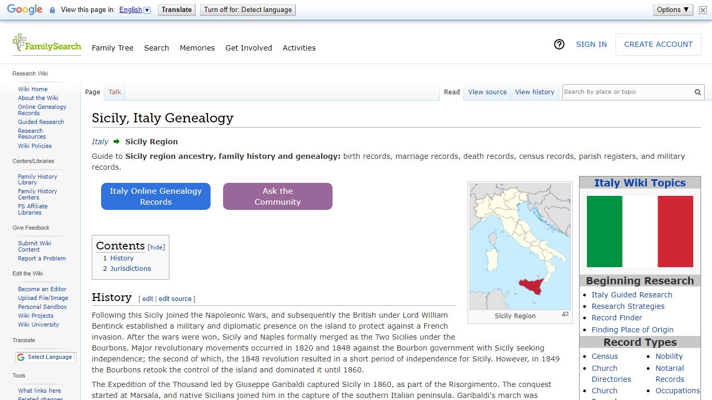Open Research Strategies link
This screenshot has height=400, width=712.
(x=628, y=306)
